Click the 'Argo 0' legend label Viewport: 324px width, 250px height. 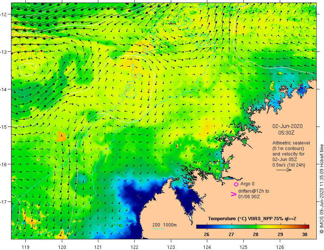pyautogui.click(x=247, y=184)
